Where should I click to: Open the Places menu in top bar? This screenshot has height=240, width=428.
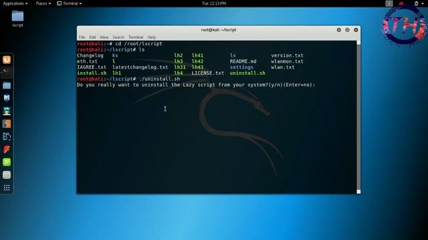click(43, 3)
